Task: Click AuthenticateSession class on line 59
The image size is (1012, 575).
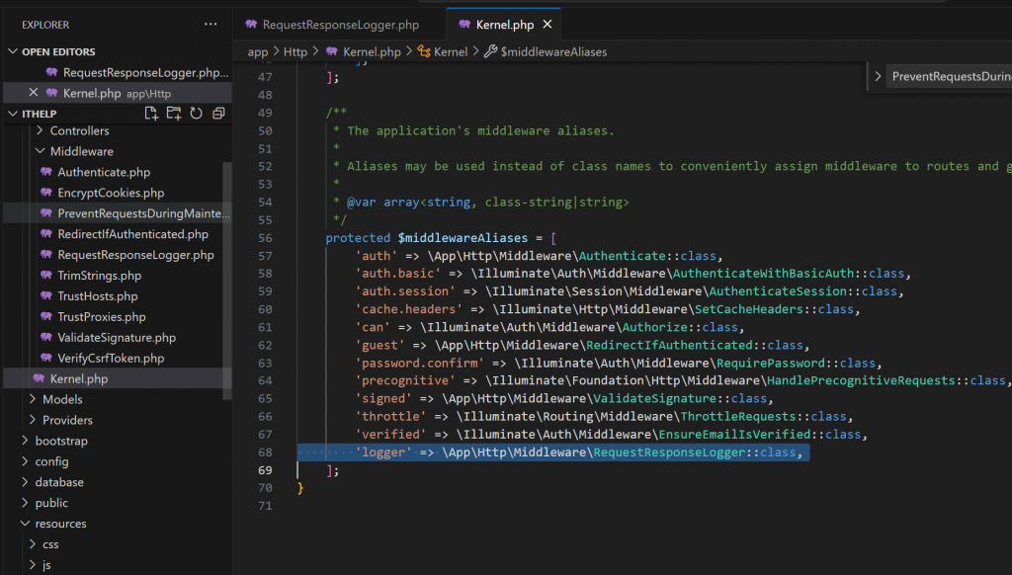Action: (x=777, y=291)
